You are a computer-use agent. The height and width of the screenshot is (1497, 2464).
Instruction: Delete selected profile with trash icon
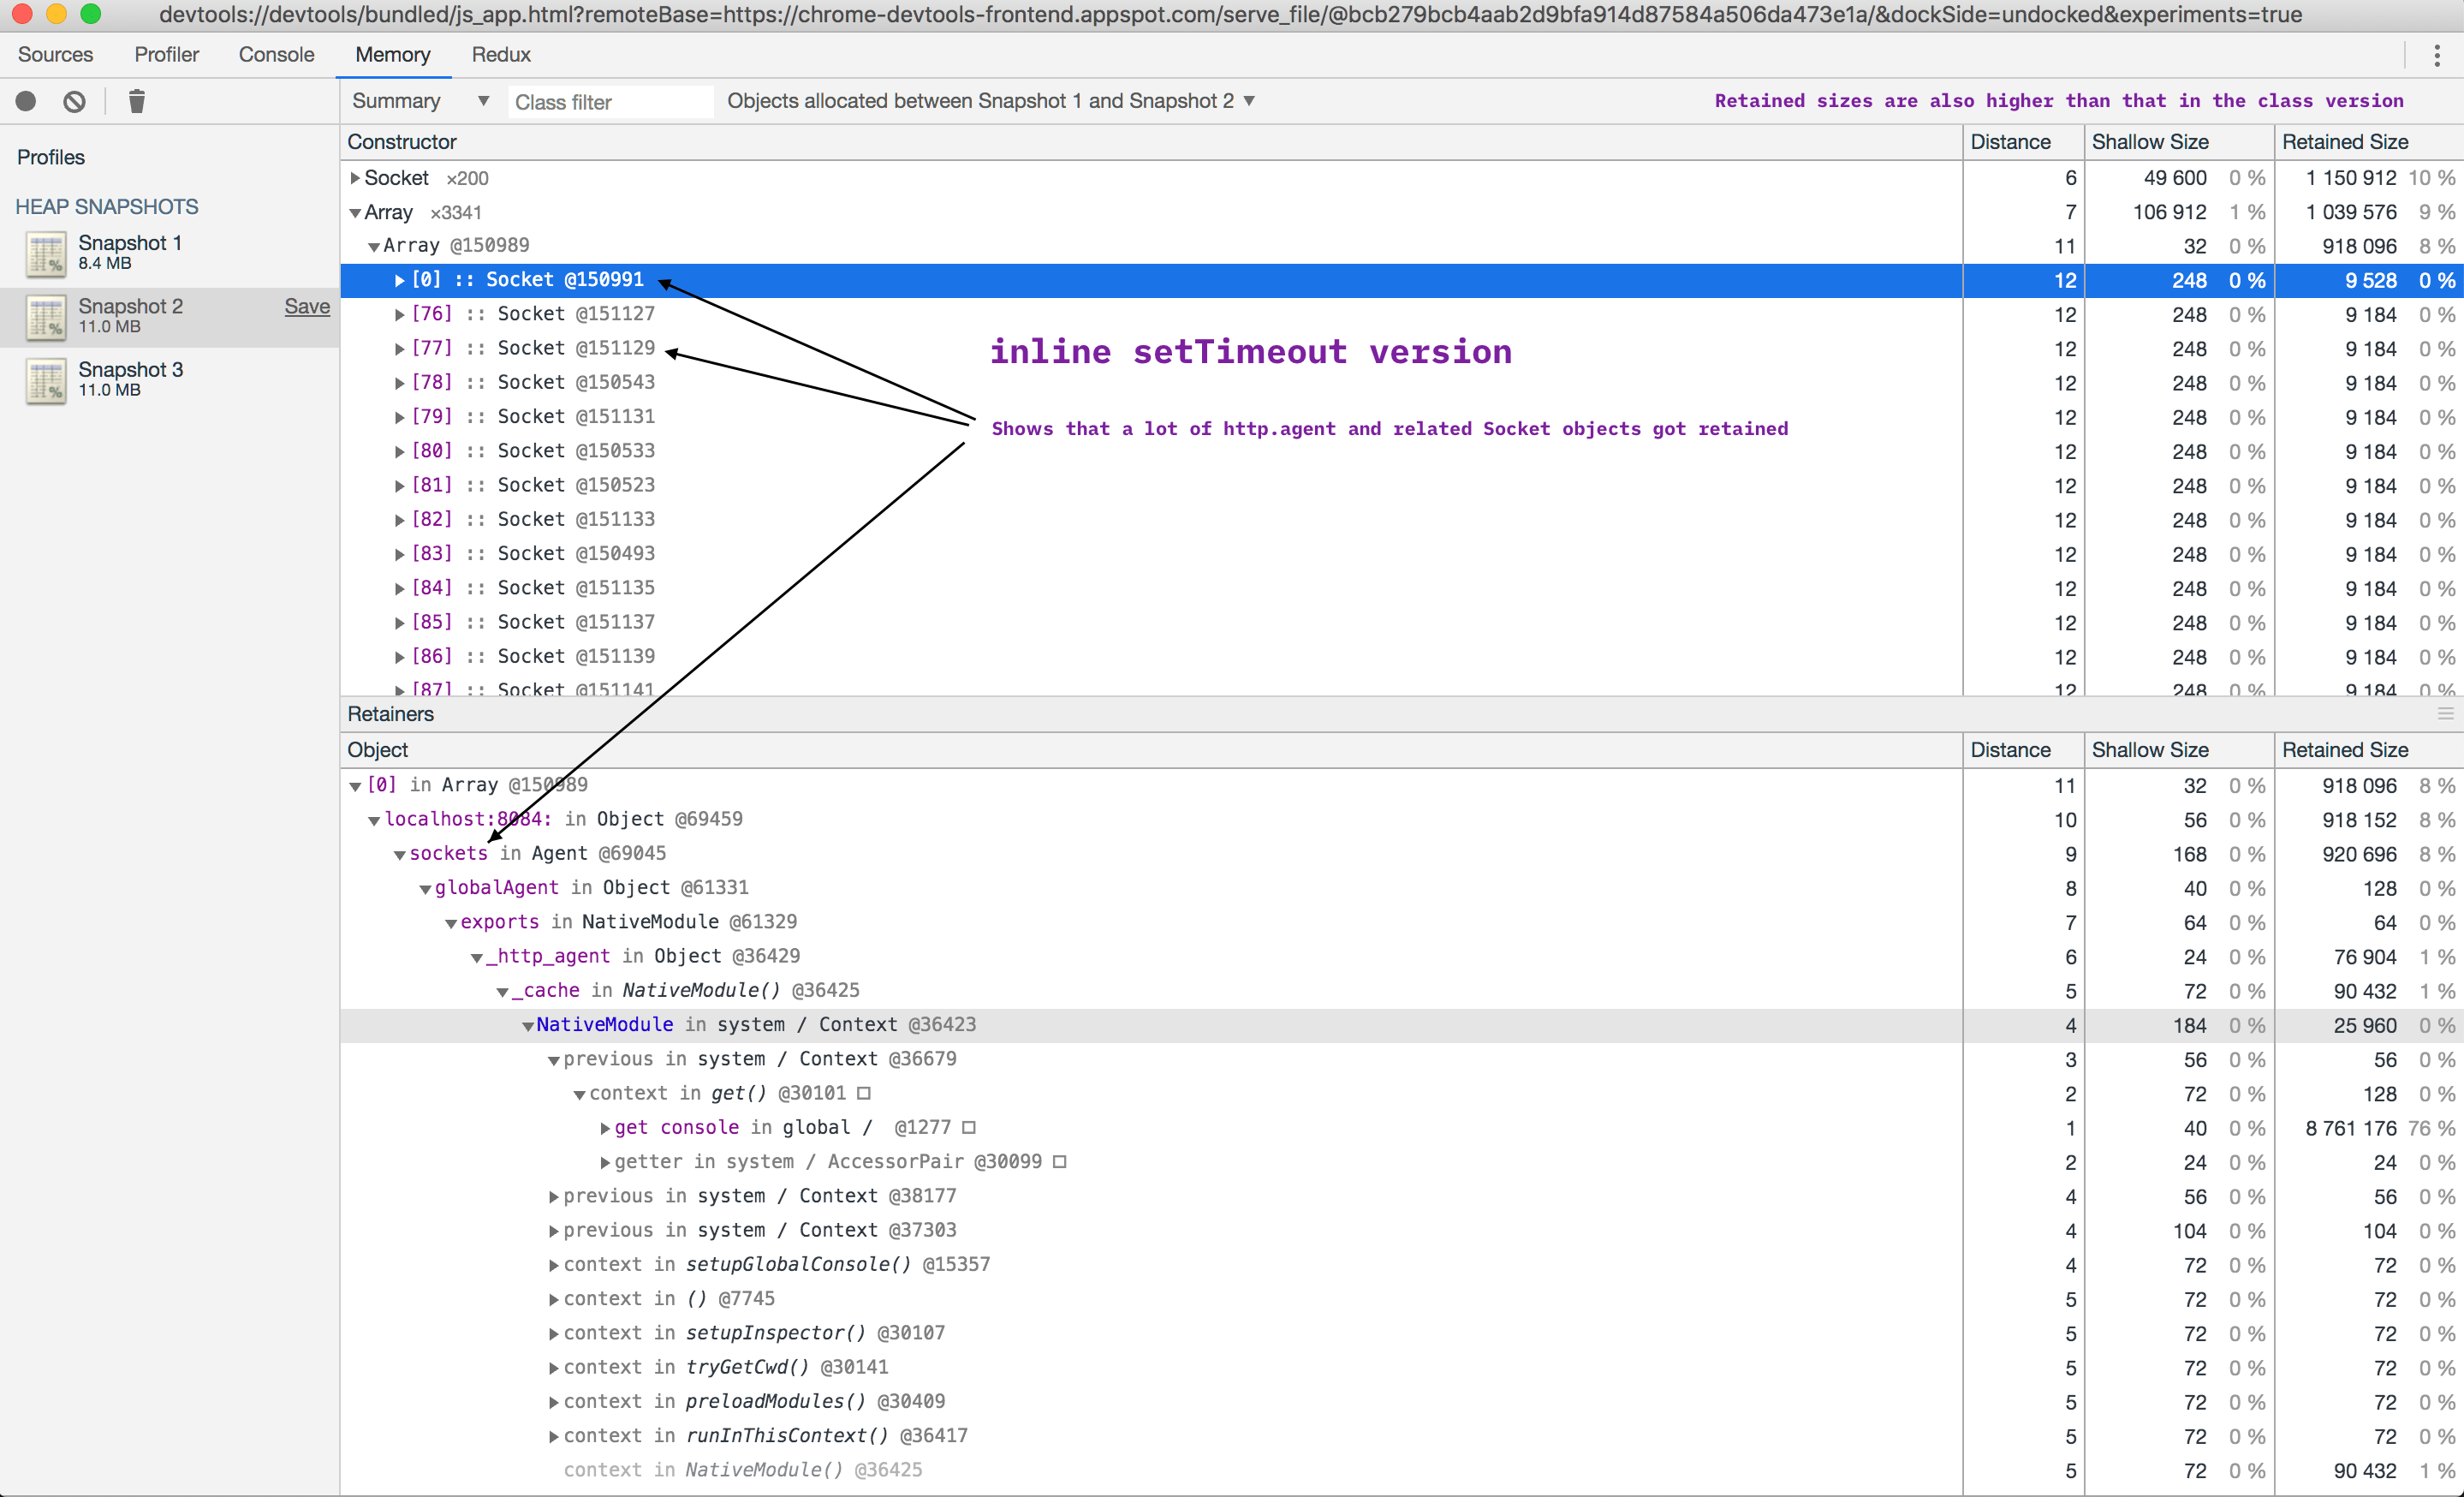click(137, 101)
